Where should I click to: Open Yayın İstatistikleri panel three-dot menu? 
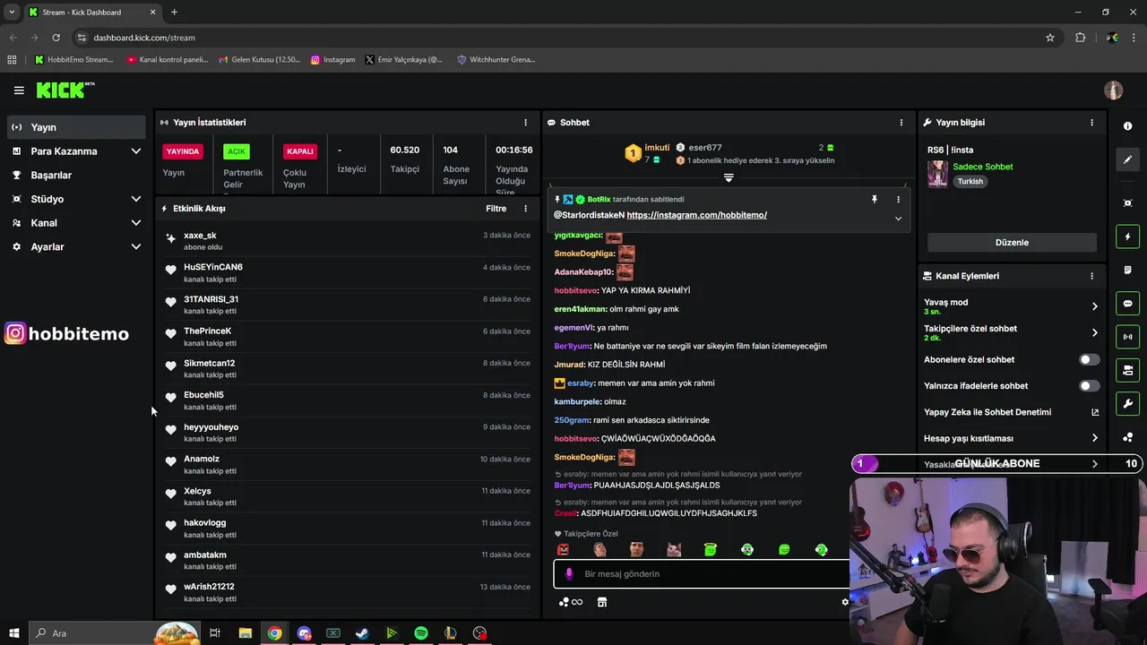[526, 122]
